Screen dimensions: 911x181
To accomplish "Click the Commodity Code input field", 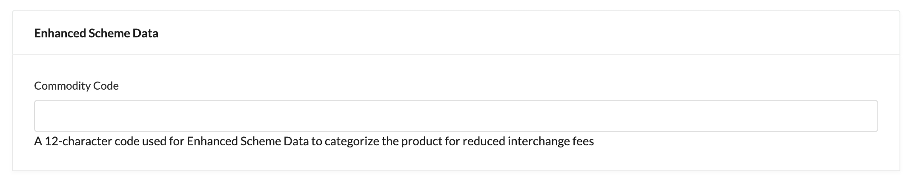I will pyautogui.click(x=455, y=116).
